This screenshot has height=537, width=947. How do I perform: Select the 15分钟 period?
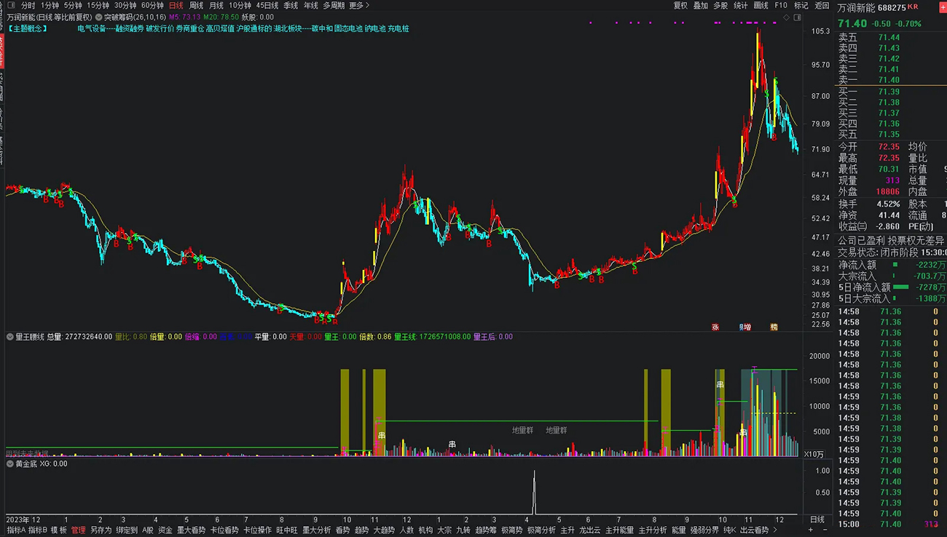(98, 5)
